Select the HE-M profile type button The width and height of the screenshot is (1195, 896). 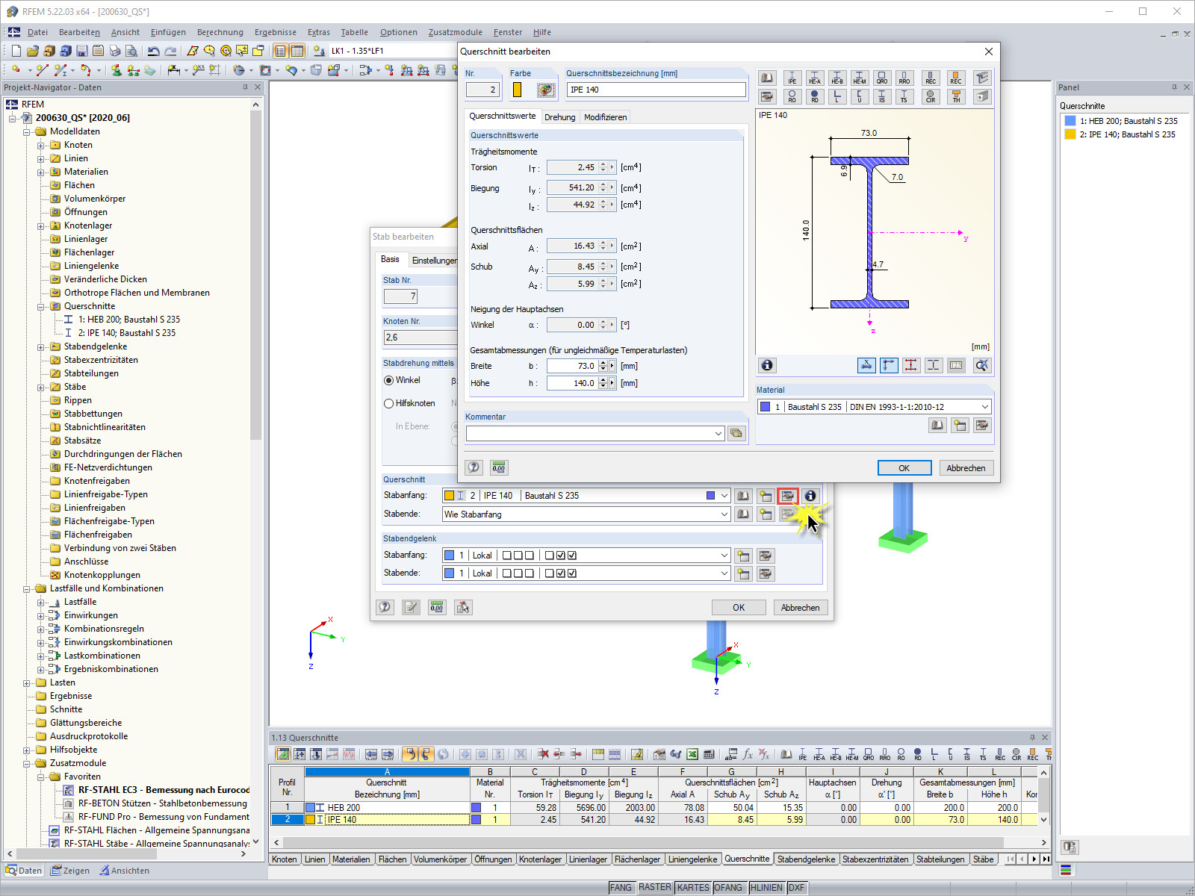860,78
